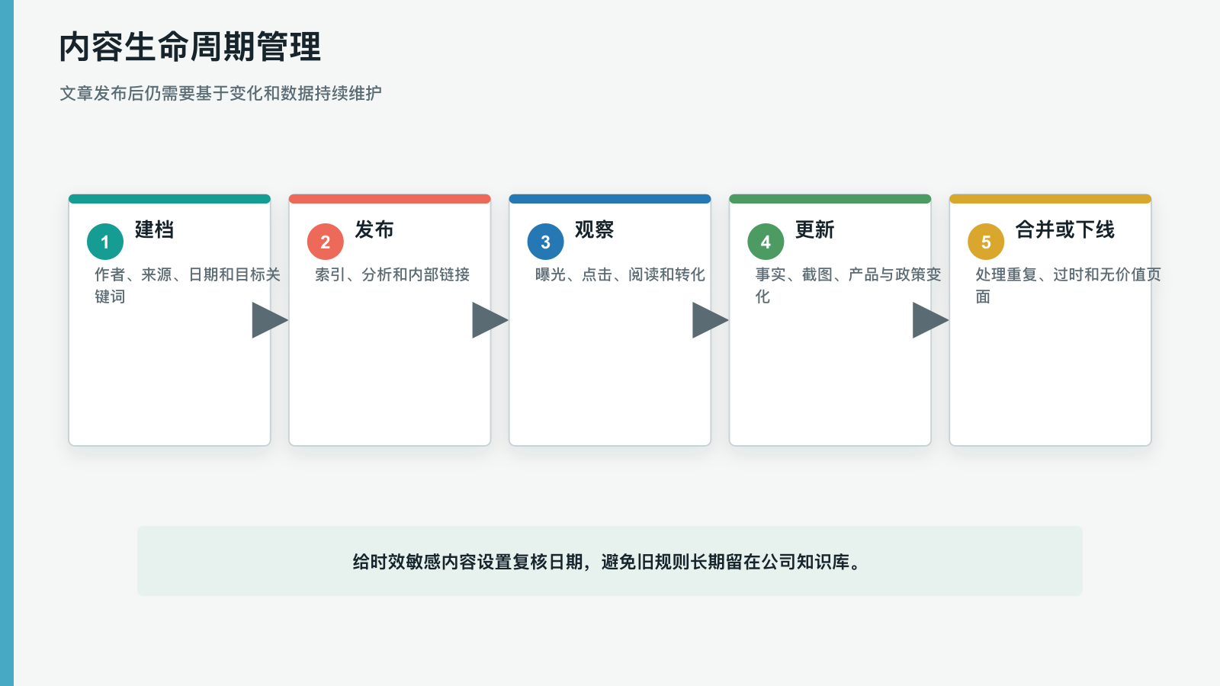Image resolution: width=1220 pixels, height=686 pixels.
Task: Click the green number 4 circle
Action: click(x=766, y=242)
